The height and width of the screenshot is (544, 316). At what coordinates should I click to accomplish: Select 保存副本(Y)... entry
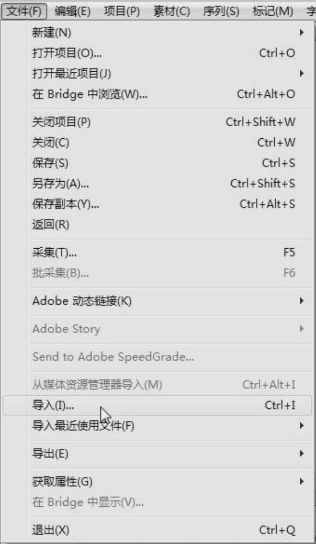65,204
